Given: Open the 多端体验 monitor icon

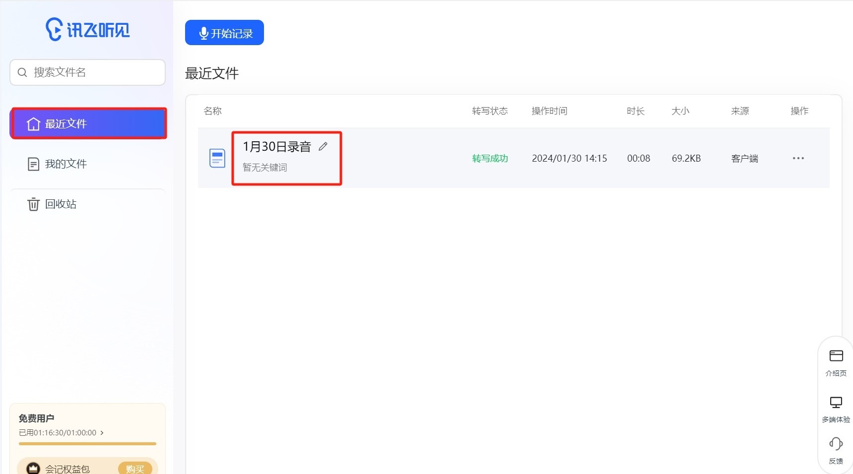Looking at the screenshot, I should (x=836, y=402).
